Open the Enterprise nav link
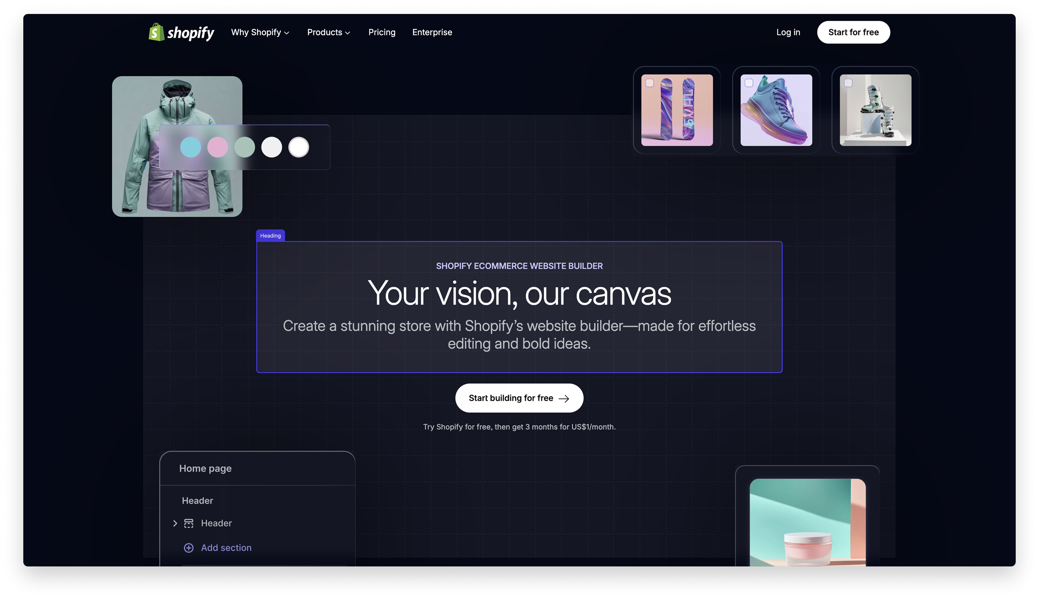This screenshot has width=1039, height=599. pos(432,32)
